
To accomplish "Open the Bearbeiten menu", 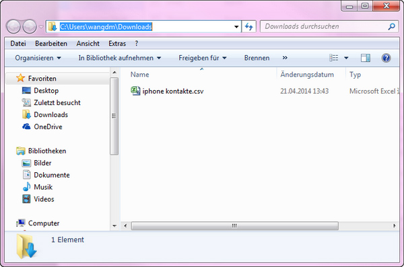I will pos(51,44).
